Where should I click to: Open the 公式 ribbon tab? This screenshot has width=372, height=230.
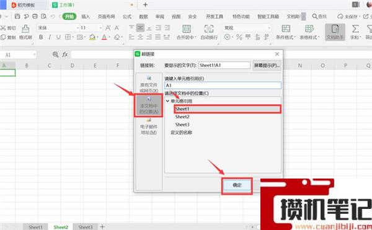[127, 16]
